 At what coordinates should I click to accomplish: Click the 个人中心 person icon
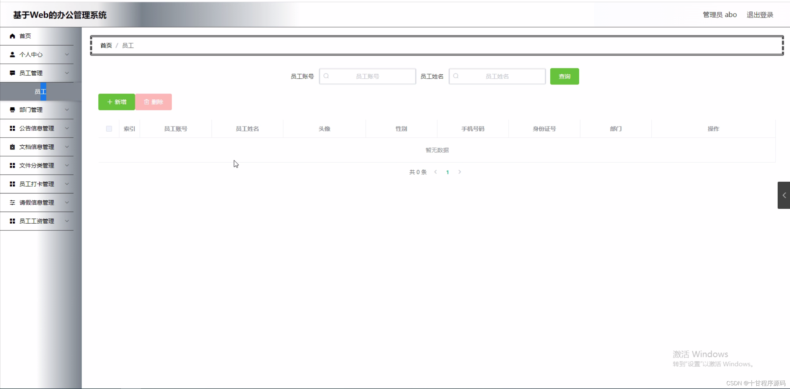(x=12, y=55)
